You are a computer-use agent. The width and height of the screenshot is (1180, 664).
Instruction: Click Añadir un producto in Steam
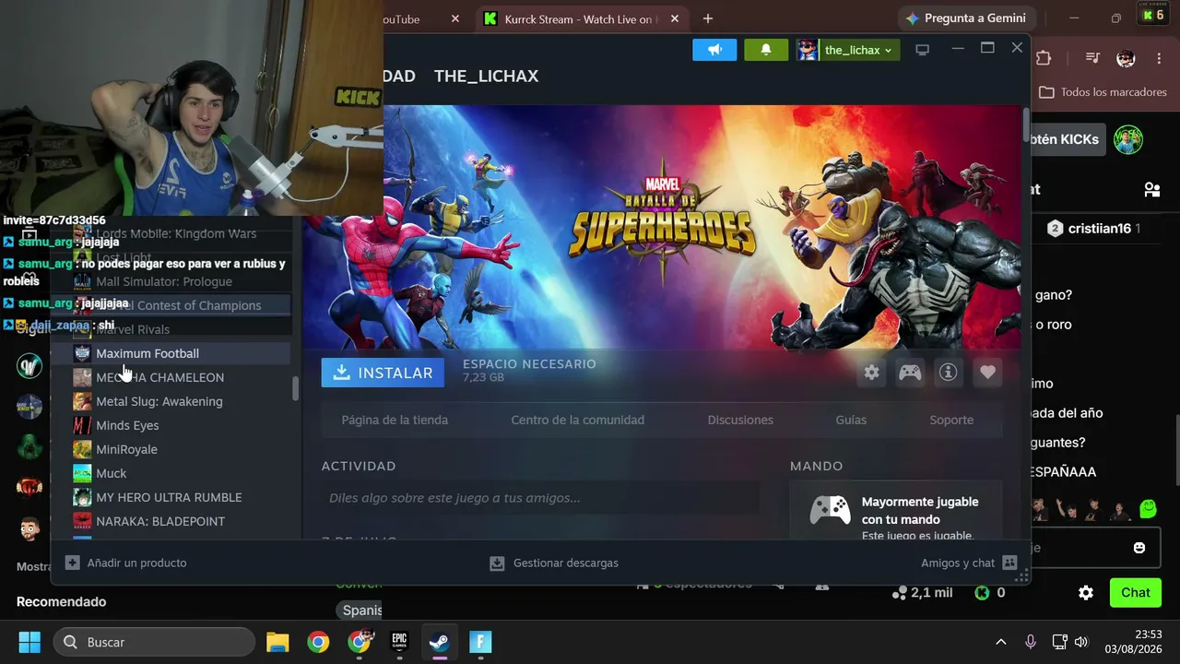[x=126, y=563]
